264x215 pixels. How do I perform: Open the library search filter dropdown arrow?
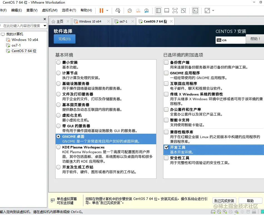click(x=45, y=26)
